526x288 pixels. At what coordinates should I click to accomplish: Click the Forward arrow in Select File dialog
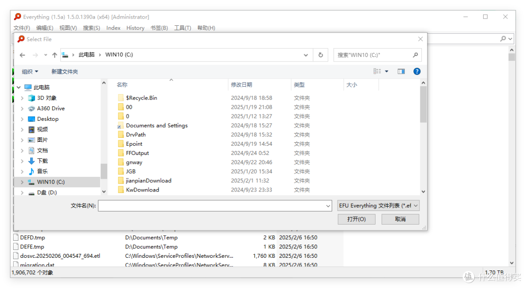click(x=35, y=55)
